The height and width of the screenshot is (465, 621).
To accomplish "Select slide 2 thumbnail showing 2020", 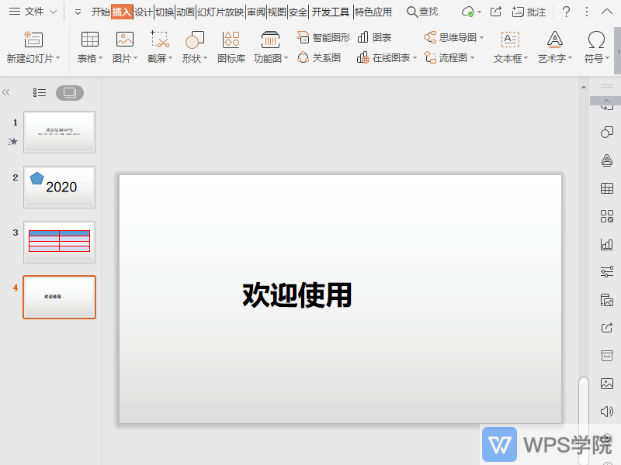I will click(x=59, y=187).
